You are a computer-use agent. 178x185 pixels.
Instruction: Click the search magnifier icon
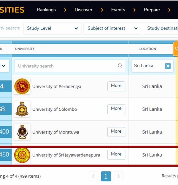click(x=120, y=66)
